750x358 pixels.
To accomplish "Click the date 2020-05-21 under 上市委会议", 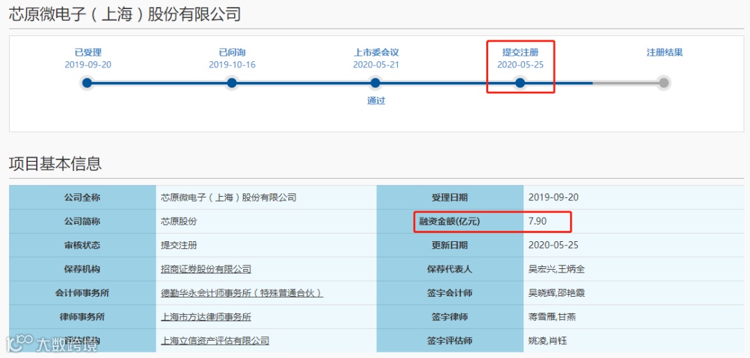I will click(376, 65).
